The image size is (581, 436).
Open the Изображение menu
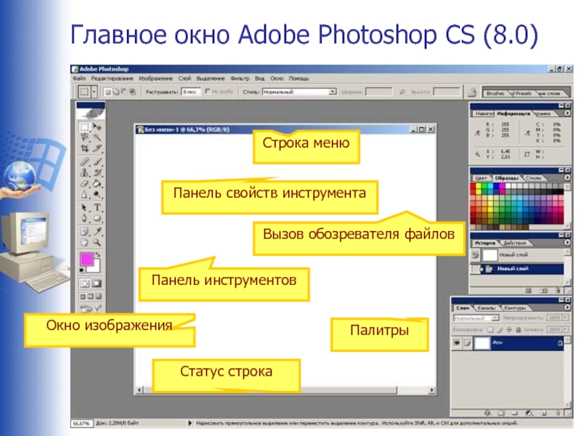pyautogui.click(x=155, y=78)
